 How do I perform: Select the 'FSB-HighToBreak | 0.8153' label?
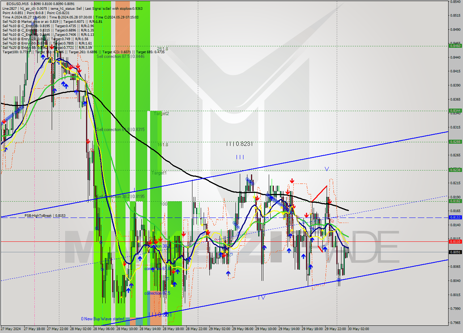[45, 216]
